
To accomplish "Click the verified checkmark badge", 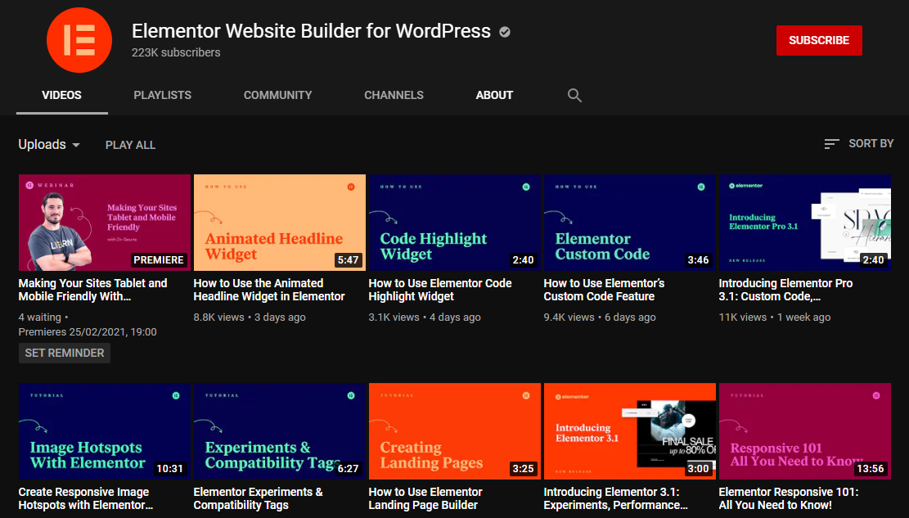I will pos(505,32).
